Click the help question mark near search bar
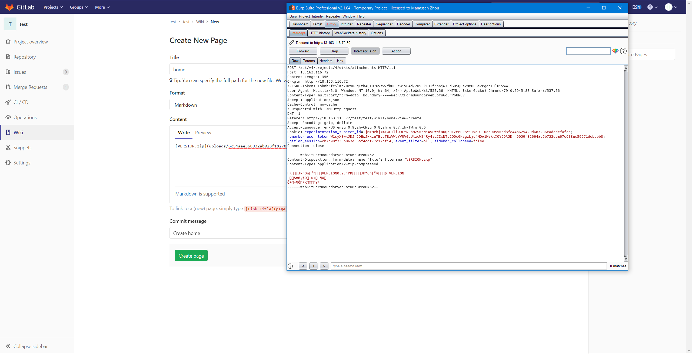Image resolution: width=692 pixels, height=354 pixels. [x=290, y=266]
